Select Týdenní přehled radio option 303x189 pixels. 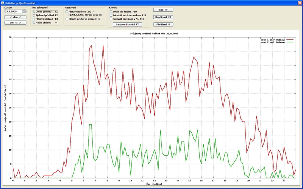(x=34, y=16)
